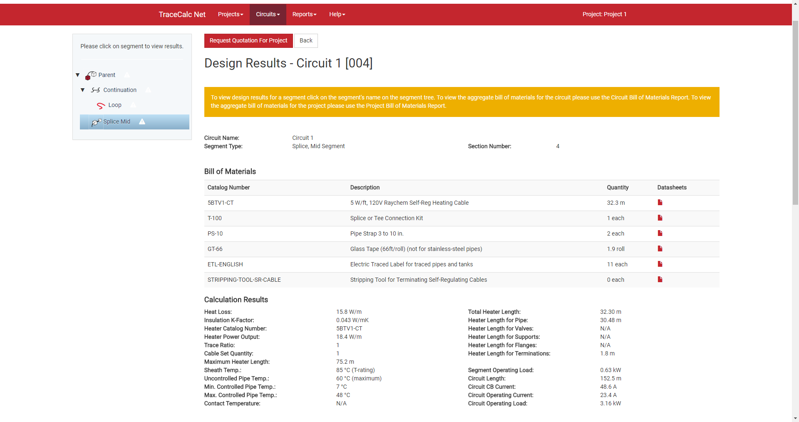Open the GT-66 glass tape datasheet icon
799x422 pixels.
[x=660, y=249]
